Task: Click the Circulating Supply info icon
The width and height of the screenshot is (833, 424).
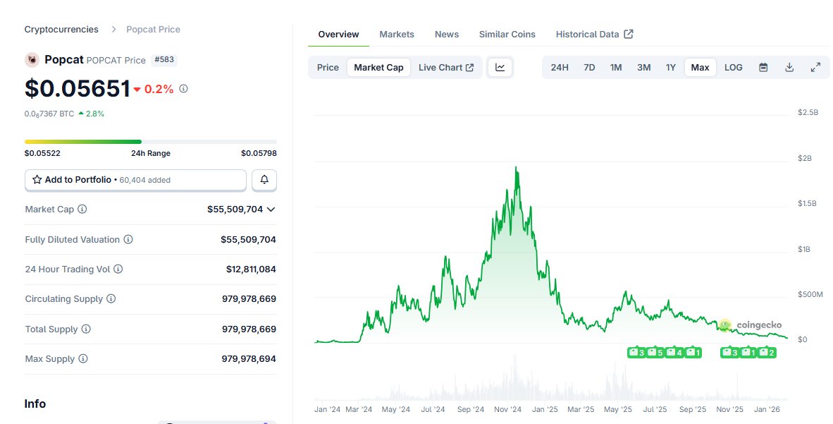Action: coord(111,299)
